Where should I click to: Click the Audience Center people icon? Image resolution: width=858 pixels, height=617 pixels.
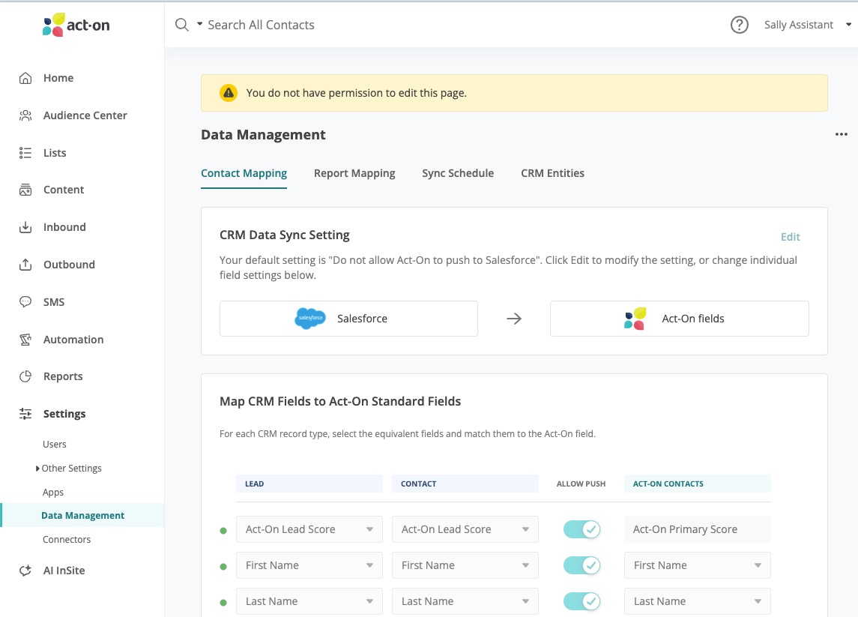coord(25,115)
